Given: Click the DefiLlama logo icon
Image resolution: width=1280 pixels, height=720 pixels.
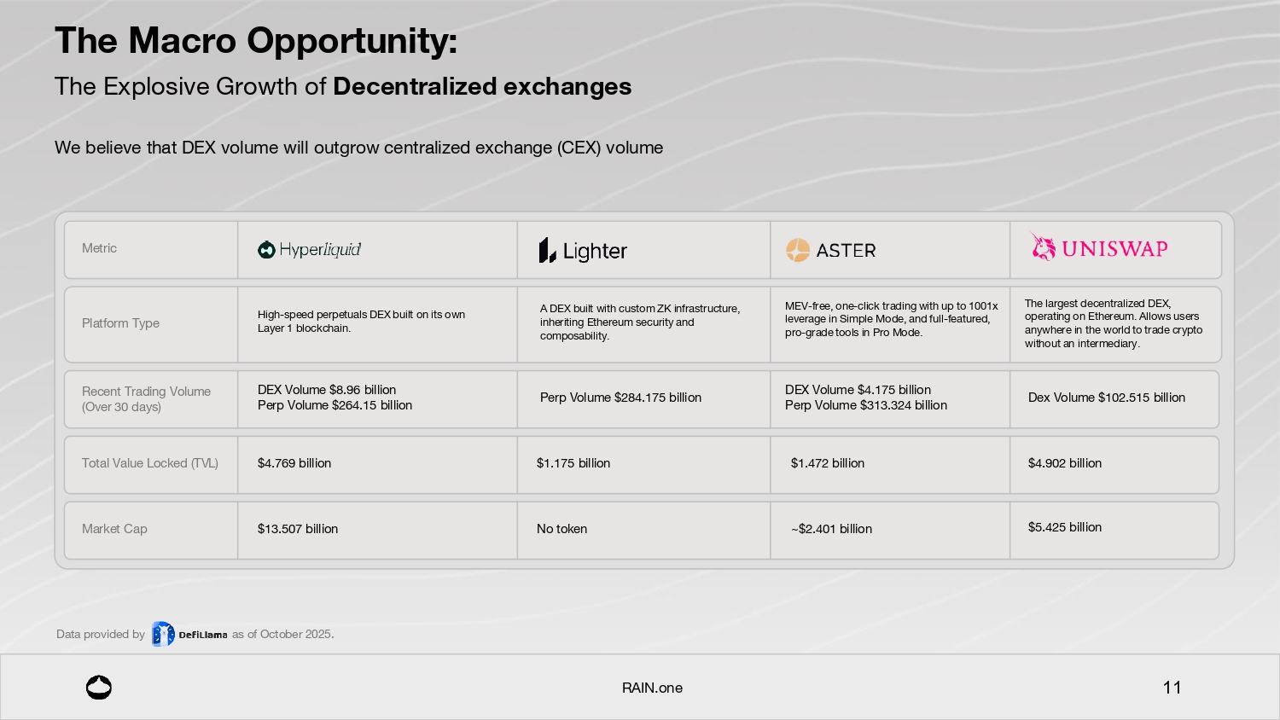Looking at the screenshot, I should pyautogui.click(x=162, y=634).
